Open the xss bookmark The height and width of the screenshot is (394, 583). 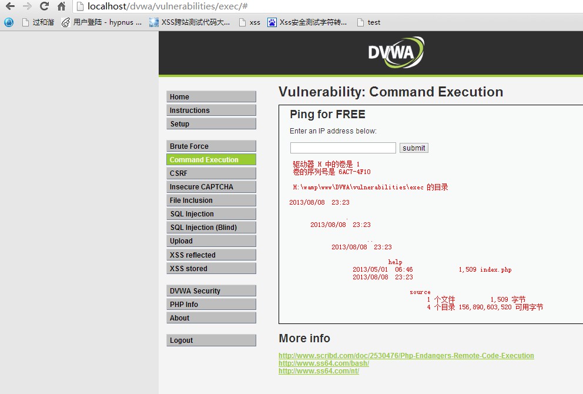[x=250, y=22]
